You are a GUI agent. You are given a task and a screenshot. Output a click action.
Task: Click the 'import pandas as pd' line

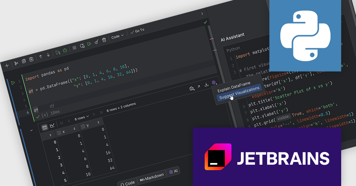pyautogui.click(x=47, y=74)
